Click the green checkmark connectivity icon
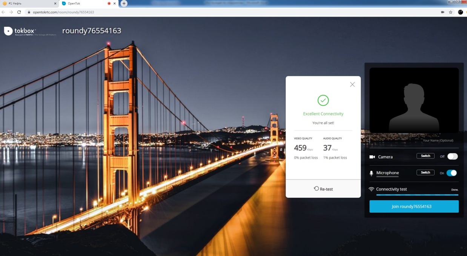Image resolution: width=467 pixels, height=256 pixels. 323,100
